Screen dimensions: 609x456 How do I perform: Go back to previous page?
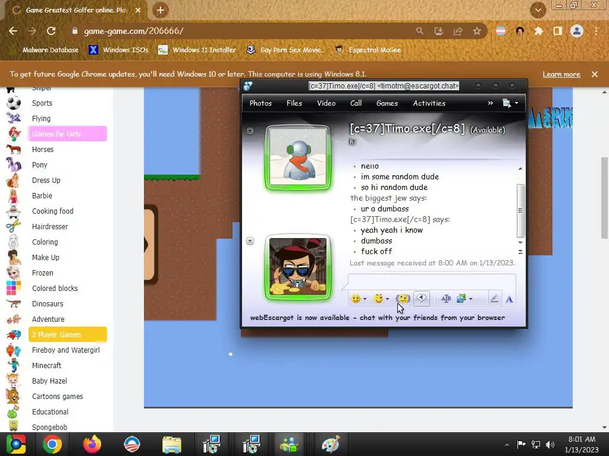click(x=13, y=31)
